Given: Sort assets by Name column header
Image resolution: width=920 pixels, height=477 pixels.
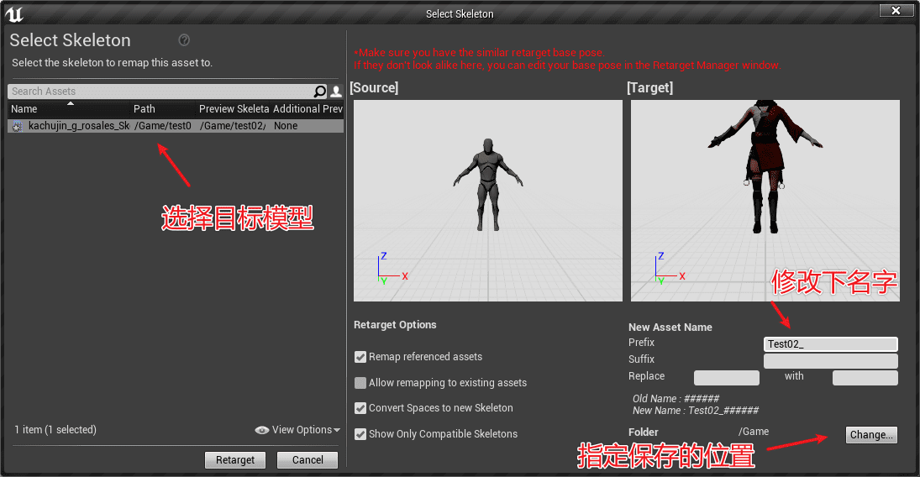Looking at the screenshot, I should (24, 109).
